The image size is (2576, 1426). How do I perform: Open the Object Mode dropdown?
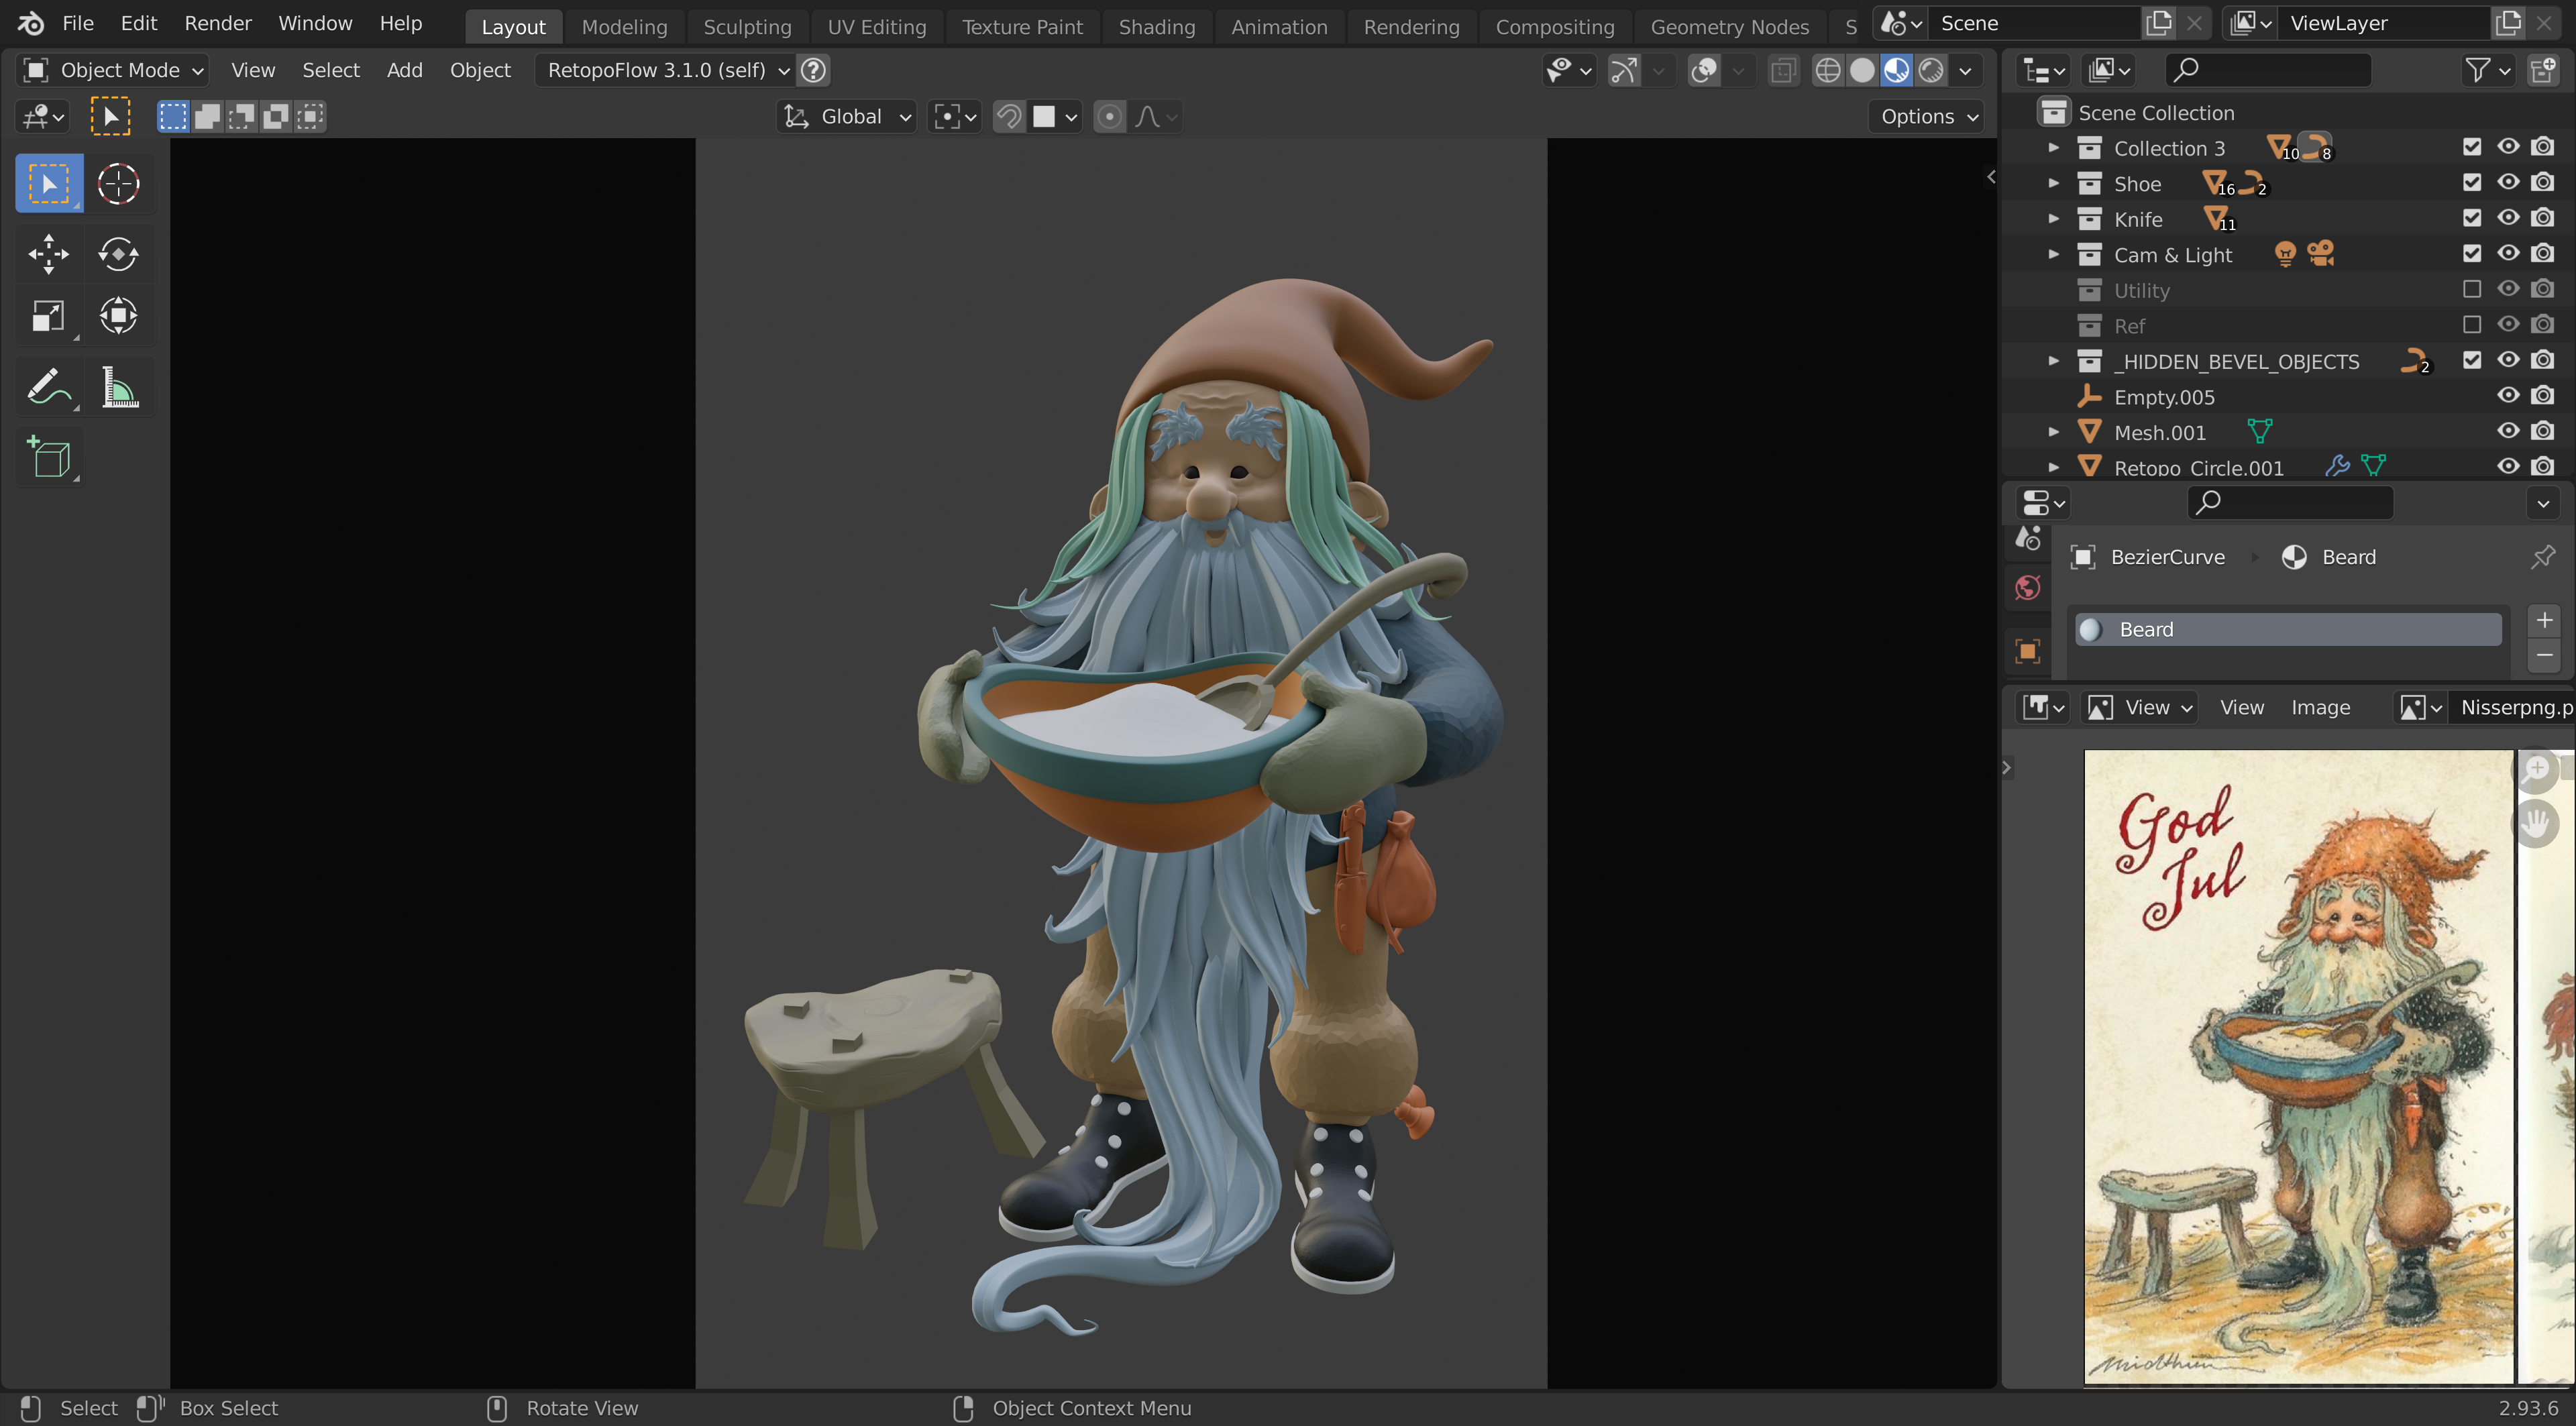click(x=112, y=70)
